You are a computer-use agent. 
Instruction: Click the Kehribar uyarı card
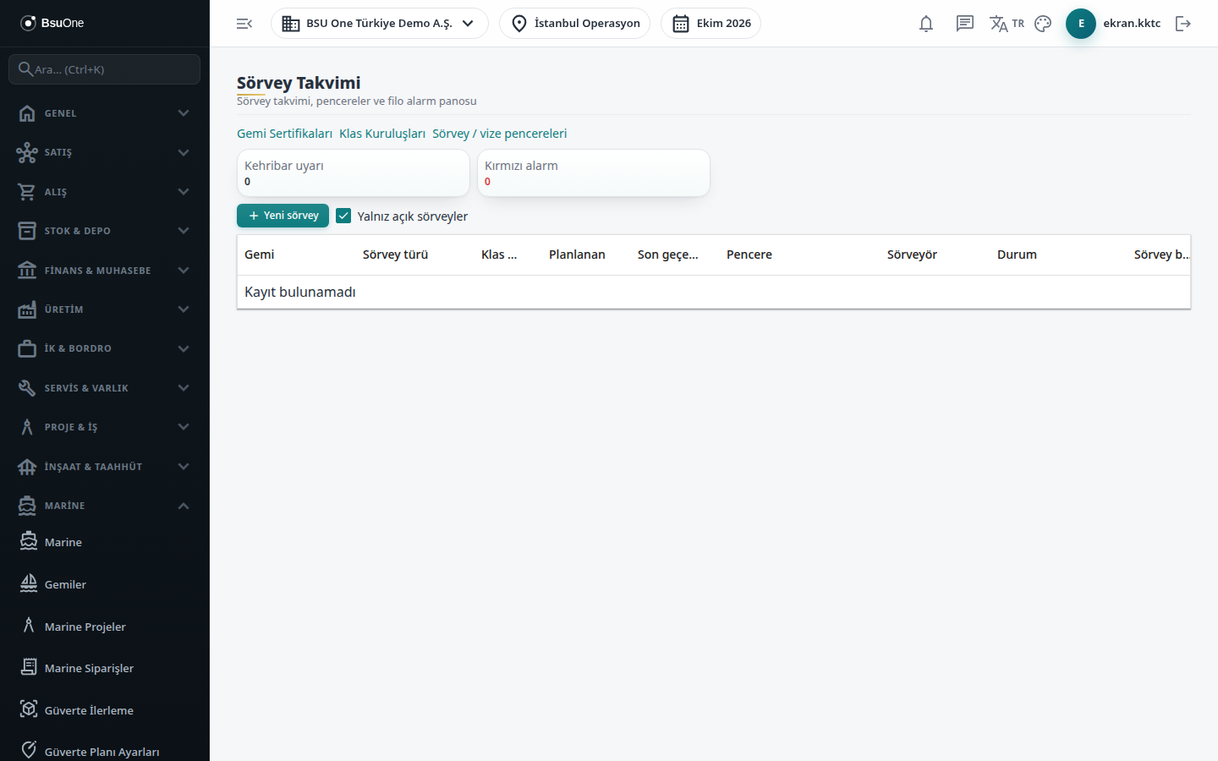[353, 173]
